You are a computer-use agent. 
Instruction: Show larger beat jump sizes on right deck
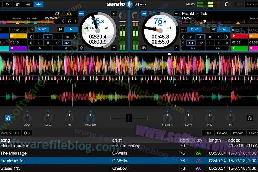228,43
